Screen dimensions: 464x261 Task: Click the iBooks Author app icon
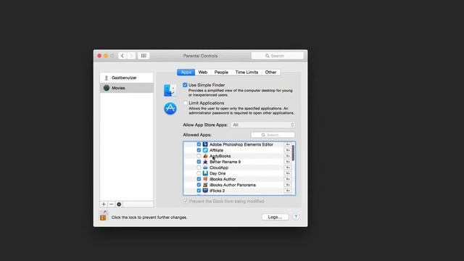[205, 179]
